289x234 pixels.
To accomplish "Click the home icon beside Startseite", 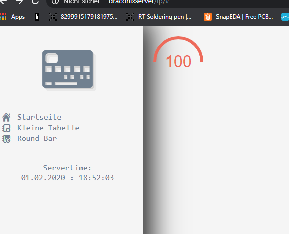I will (6, 117).
